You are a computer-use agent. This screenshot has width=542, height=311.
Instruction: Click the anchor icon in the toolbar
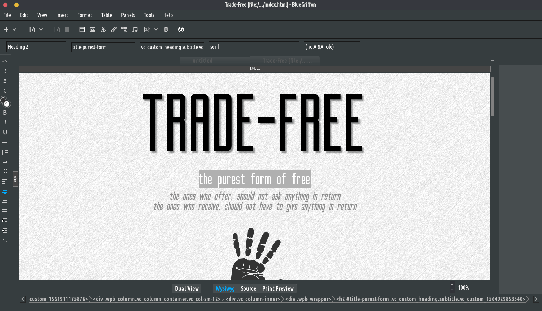point(103,29)
